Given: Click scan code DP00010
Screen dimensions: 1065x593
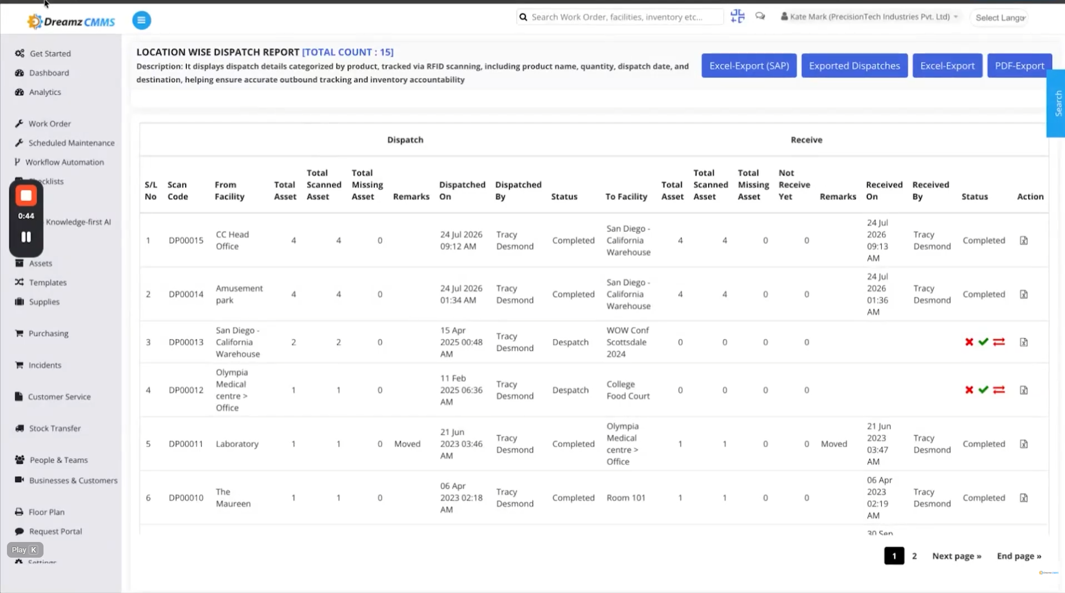Looking at the screenshot, I should tap(186, 498).
